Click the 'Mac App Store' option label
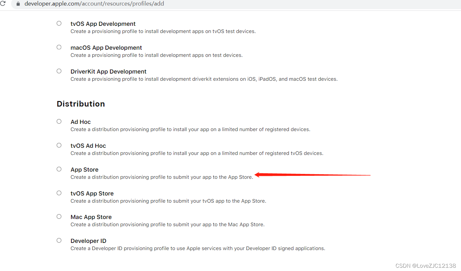This screenshot has height=271, width=461. [91, 217]
